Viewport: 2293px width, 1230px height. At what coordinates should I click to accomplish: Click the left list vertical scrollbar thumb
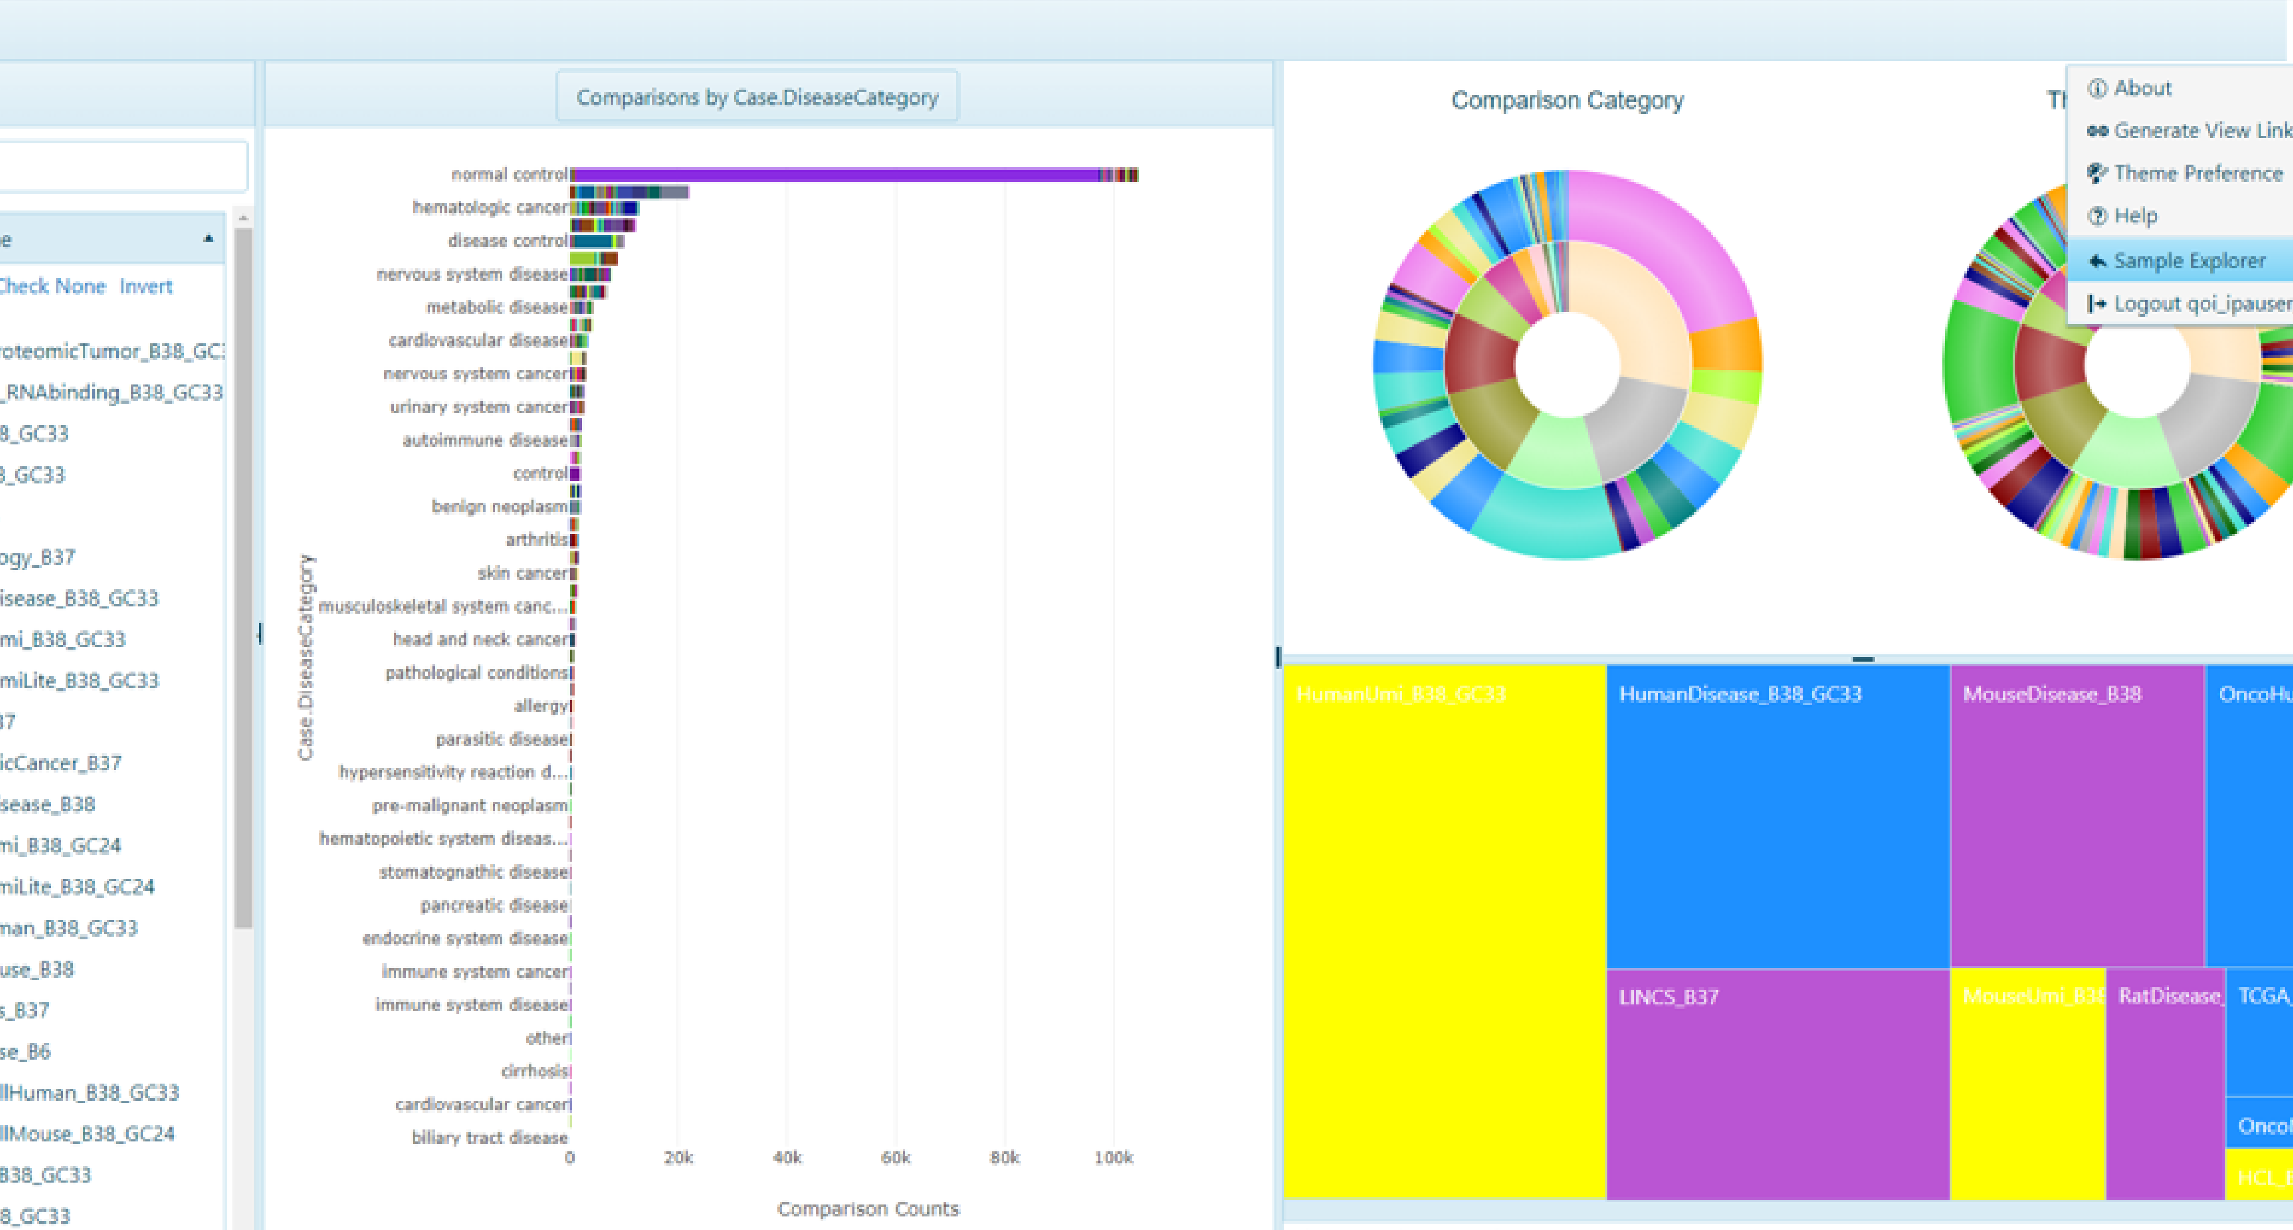tap(243, 578)
